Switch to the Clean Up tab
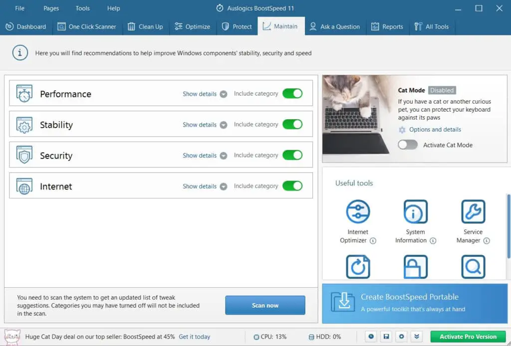The width and height of the screenshot is (511, 346). 145,27
